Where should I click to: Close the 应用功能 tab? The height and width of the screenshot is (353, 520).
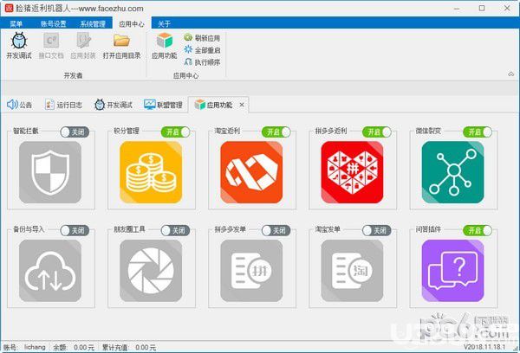(x=242, y=105)
